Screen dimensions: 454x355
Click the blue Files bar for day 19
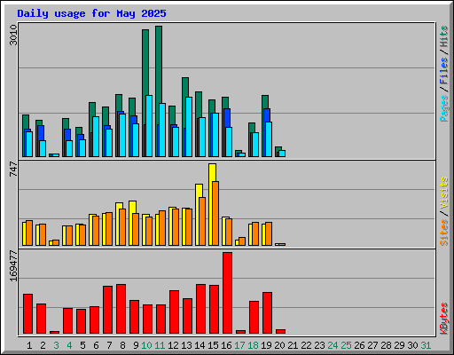(267, 115)
